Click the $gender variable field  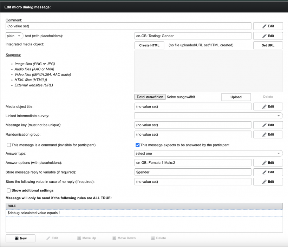pyautogui.click(x=193, y=172)
